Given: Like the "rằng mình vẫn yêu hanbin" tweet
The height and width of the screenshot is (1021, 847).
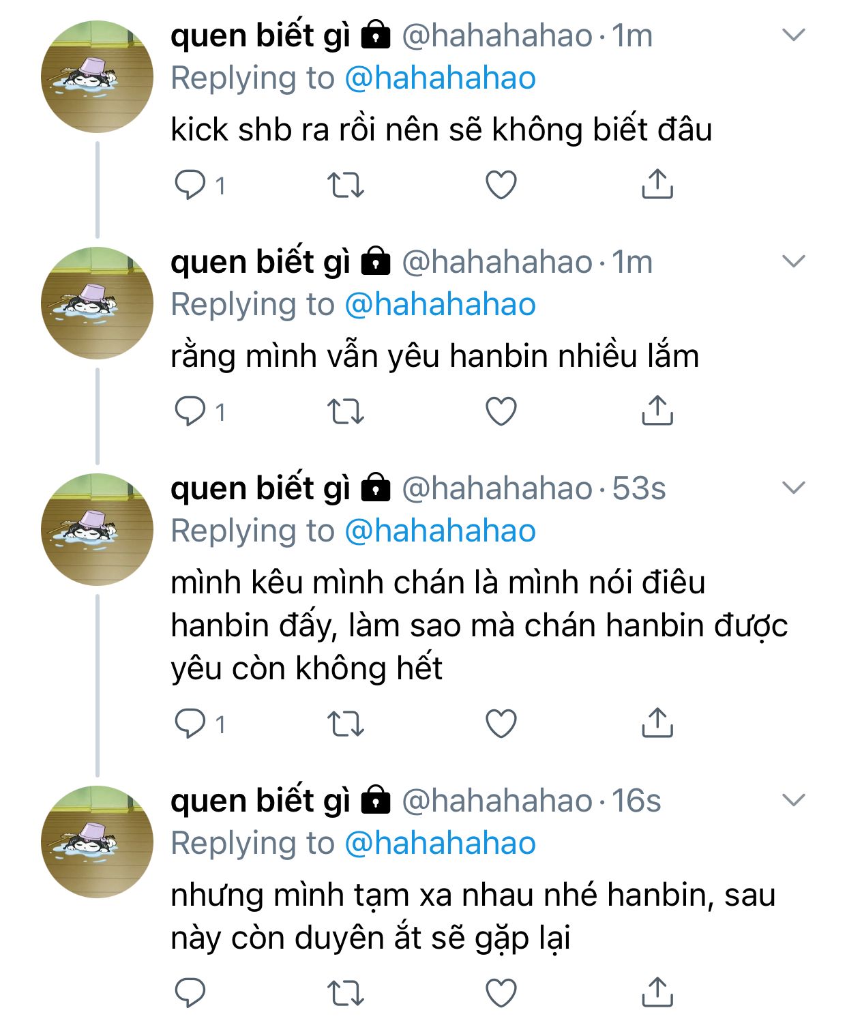Looking at the screenshot, I should click(501, 411).
